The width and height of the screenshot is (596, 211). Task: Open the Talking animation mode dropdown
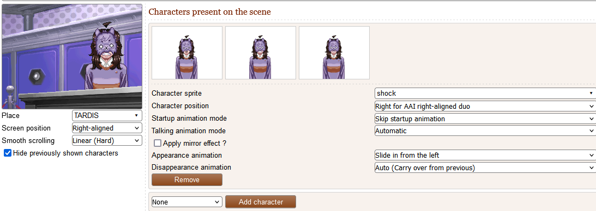(485, 131)
